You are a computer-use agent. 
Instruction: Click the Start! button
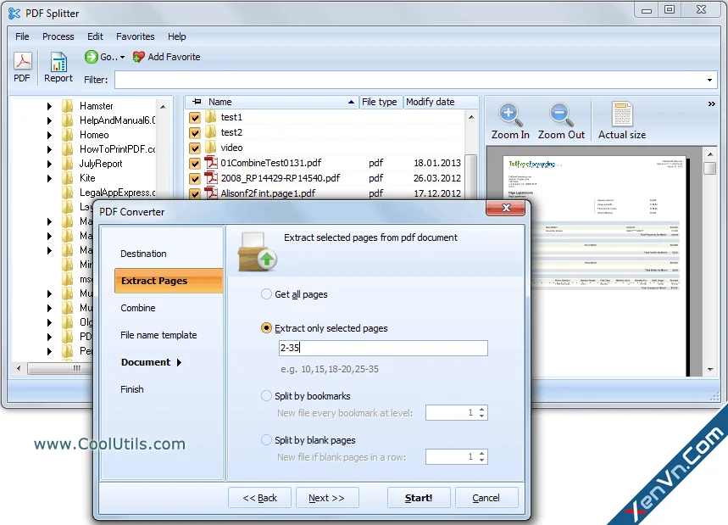coord(419,498)
